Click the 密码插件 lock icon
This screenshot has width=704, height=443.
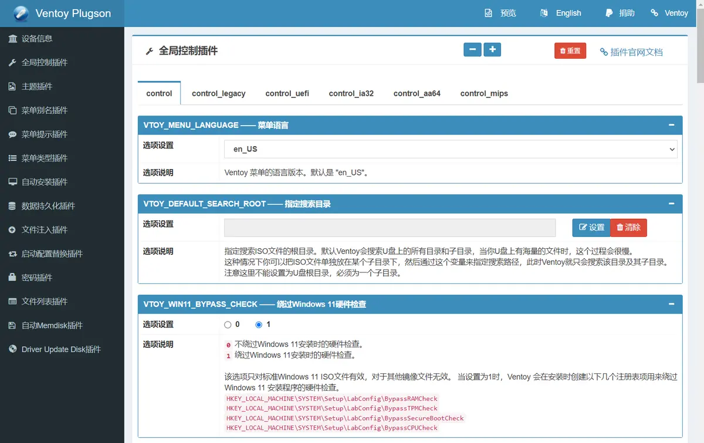click(12, 278)
